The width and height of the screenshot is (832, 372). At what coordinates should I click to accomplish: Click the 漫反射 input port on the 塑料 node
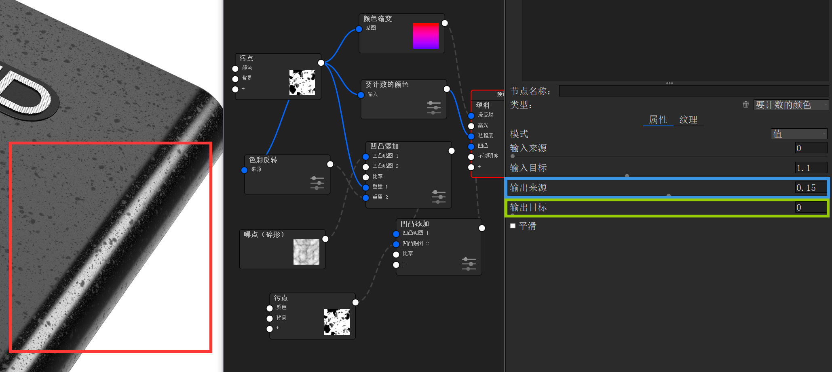[x=471, y=115]
